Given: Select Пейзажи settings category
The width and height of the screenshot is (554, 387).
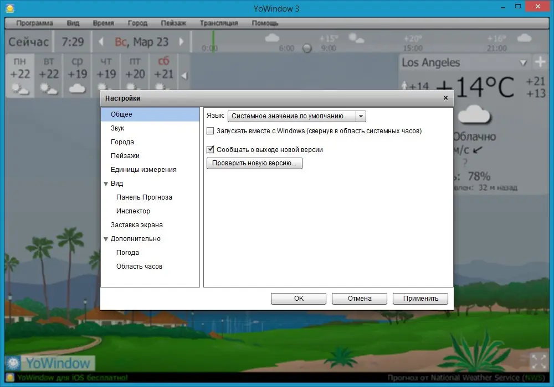Looking at the screenshot, I should [x=150, y=155].
